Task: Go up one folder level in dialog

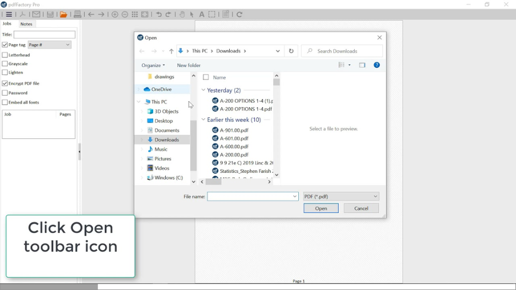Action: (x=171, y=51)
